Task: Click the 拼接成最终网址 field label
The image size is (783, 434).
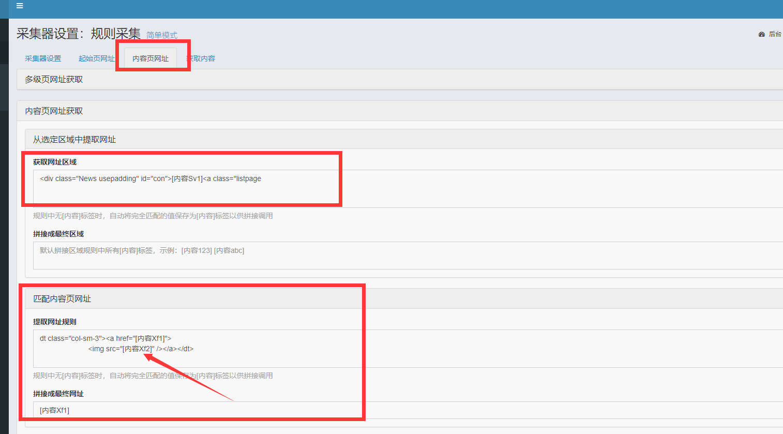Action: (58, 394)
